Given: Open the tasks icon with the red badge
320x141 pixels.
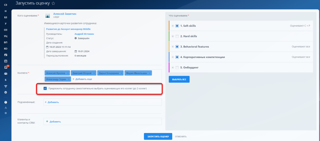Looking at the screenshot, I should click(x=6, y=67).
